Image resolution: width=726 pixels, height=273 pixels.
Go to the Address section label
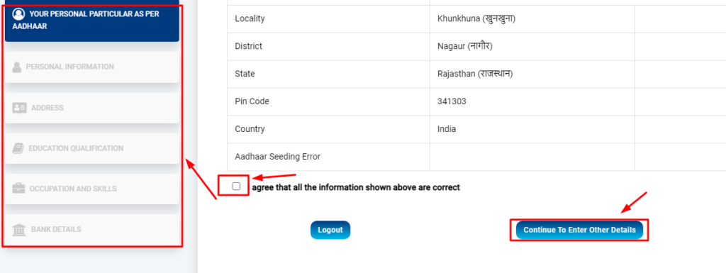[48, 108]
